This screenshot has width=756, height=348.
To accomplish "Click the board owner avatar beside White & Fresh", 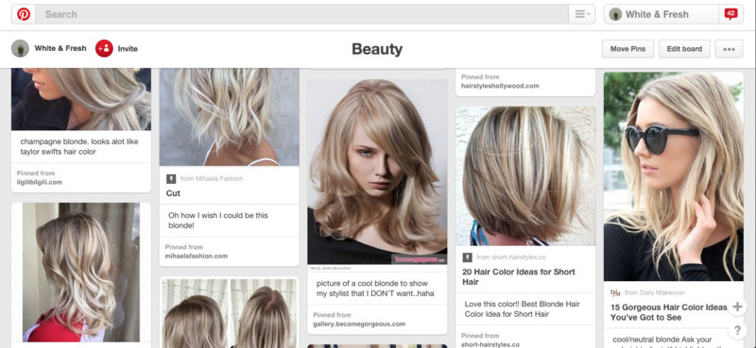I will 20,49.
